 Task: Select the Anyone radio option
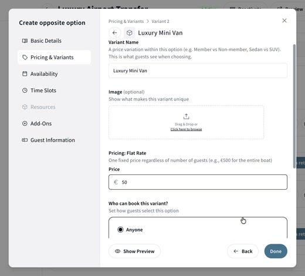click(120, 230)
